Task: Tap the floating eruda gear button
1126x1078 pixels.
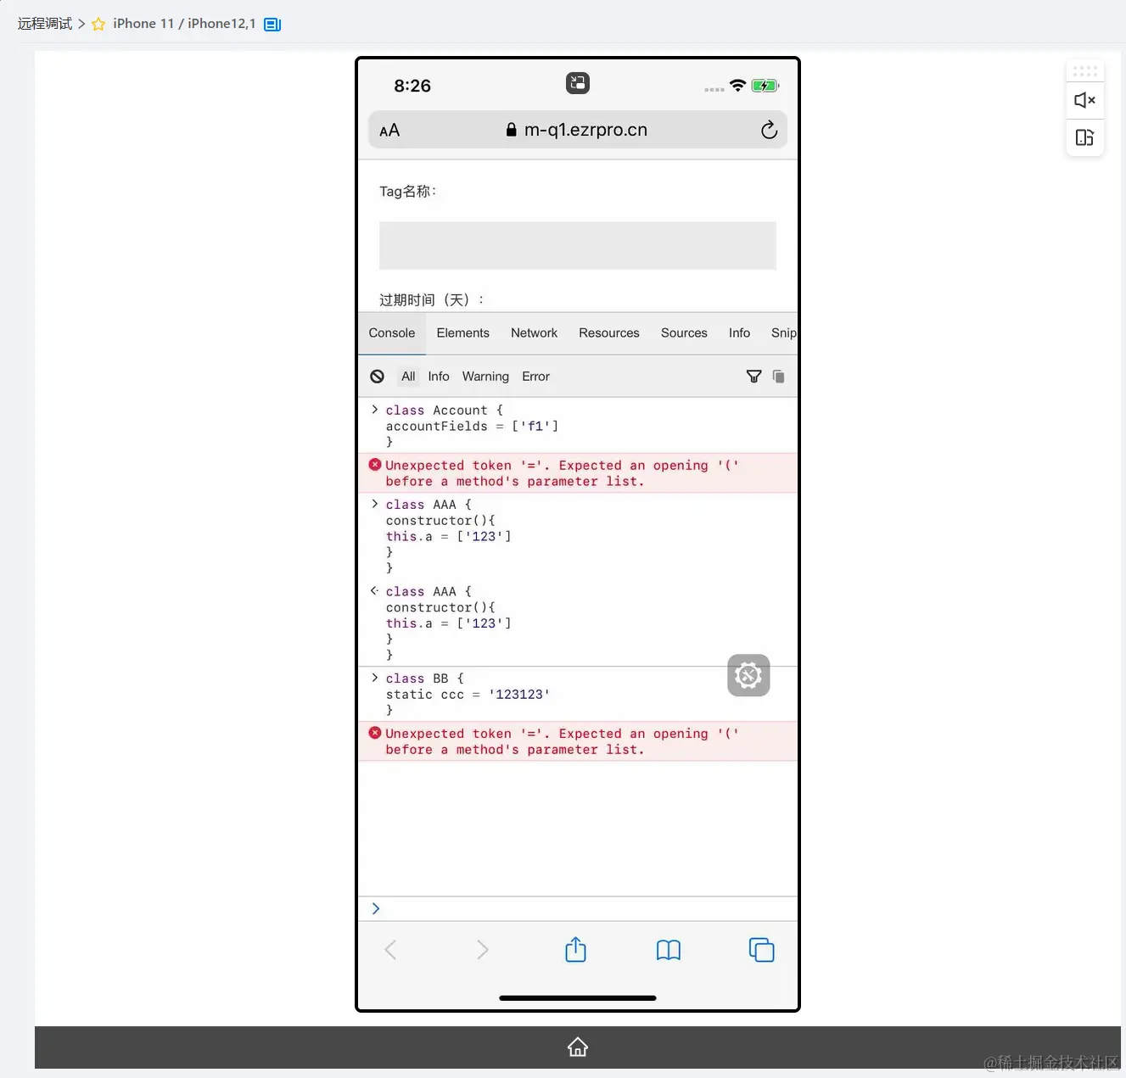Action: click(748, 675)
